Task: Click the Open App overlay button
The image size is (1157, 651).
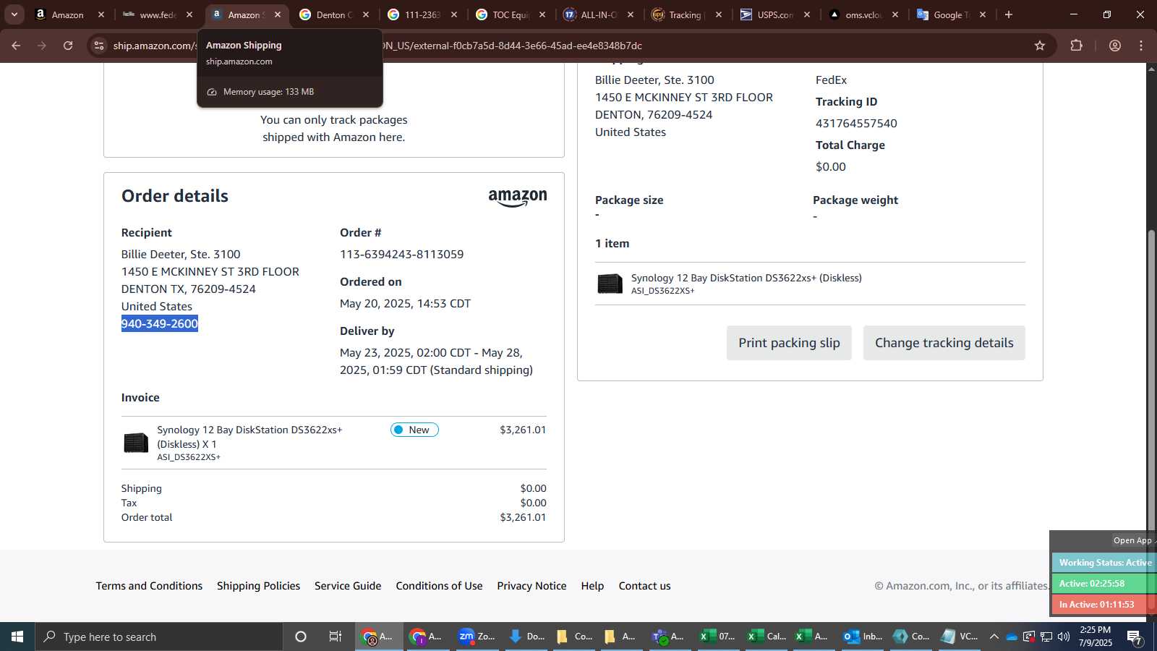Action: point(1132,540)
